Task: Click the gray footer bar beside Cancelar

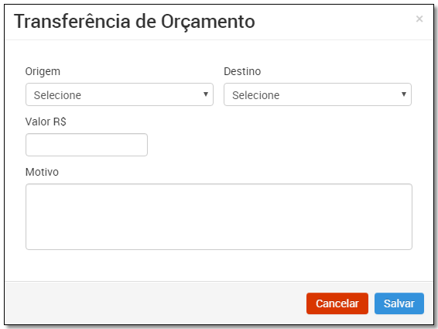Action: (x=154, y=303)
